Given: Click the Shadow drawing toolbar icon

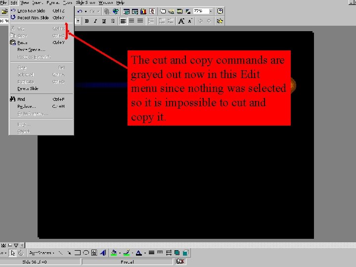Looking at the screenshot, I should 177,253.
